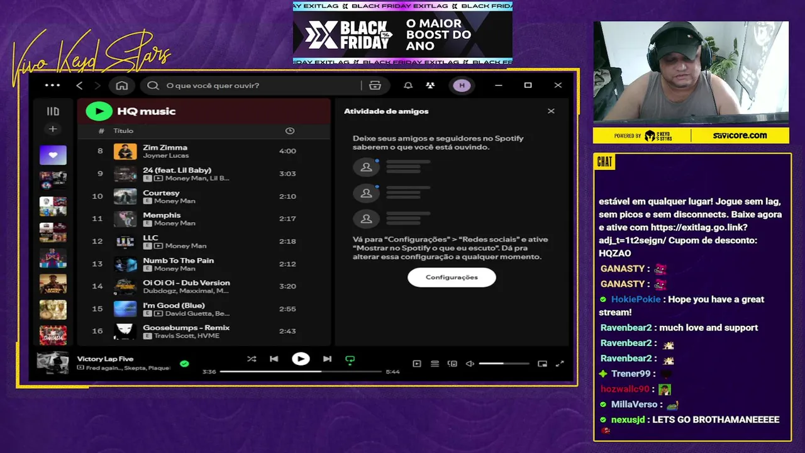Screen dimensions: 805x453
Task: Click the now playing album art
Action: click(x=53, y=363)
